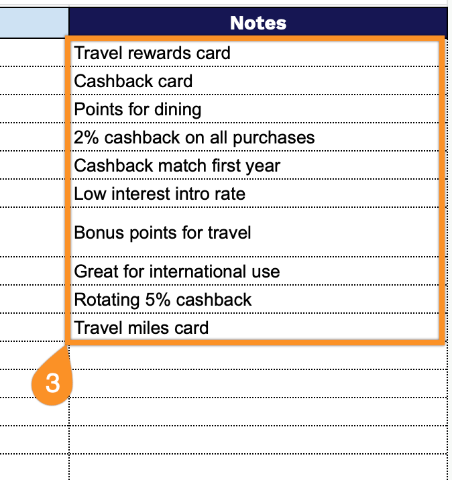The height and width of the screenshot is (480, 452).
Task: Click first empty Notes cell below "Travel miles card"
Action: 258,356
